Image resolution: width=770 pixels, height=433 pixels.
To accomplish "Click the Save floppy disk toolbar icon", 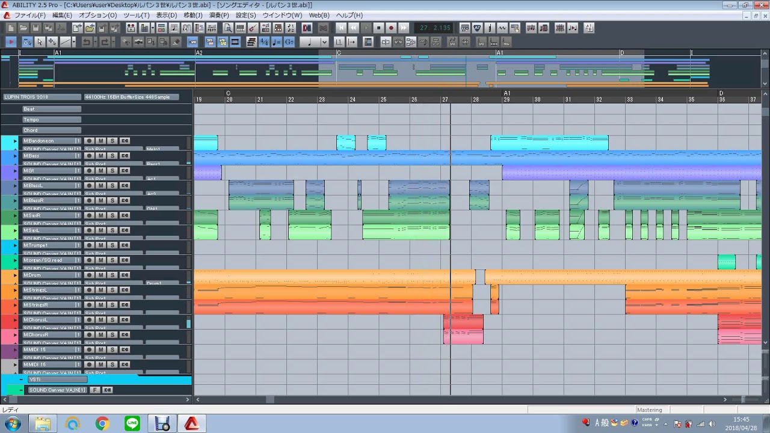I will [35, 28].
